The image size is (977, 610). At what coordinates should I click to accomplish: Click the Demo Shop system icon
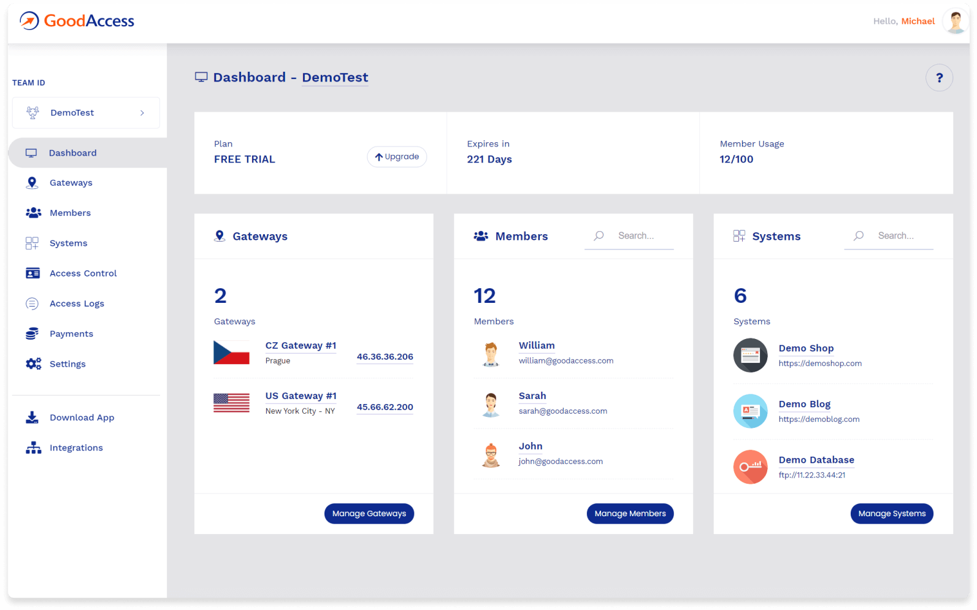[750, 355]
